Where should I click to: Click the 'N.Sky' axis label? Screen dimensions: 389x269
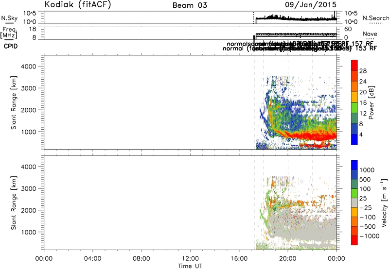pyautogui.click(x=9, y=18)
